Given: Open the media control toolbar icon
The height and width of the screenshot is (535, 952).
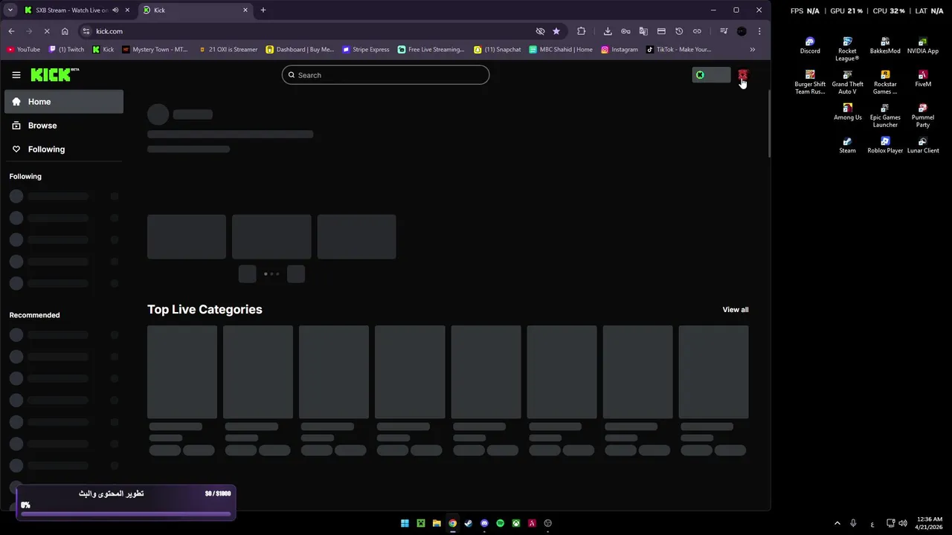Looking at the screenshot, I should click(x=724, y=31).
